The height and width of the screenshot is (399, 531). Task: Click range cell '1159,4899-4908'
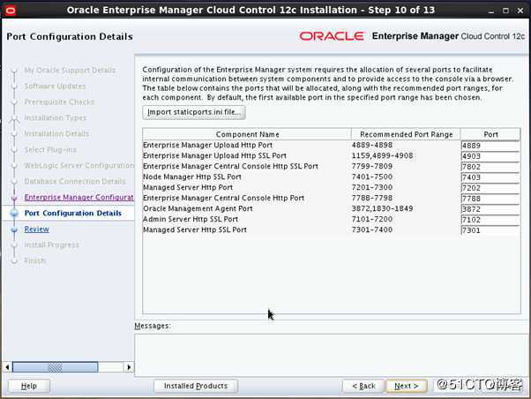coord(382,155)
